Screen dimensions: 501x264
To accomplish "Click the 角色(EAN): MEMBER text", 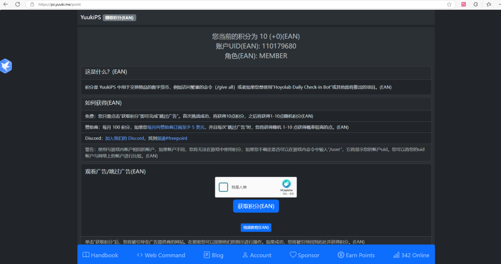I will (256, 56).
